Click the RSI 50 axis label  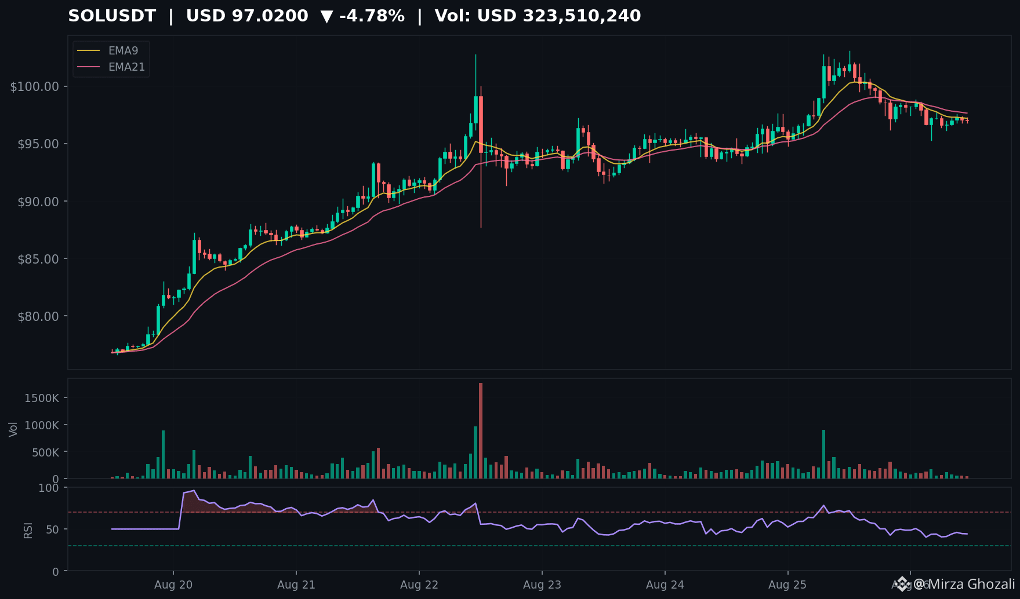coord(53,529)
